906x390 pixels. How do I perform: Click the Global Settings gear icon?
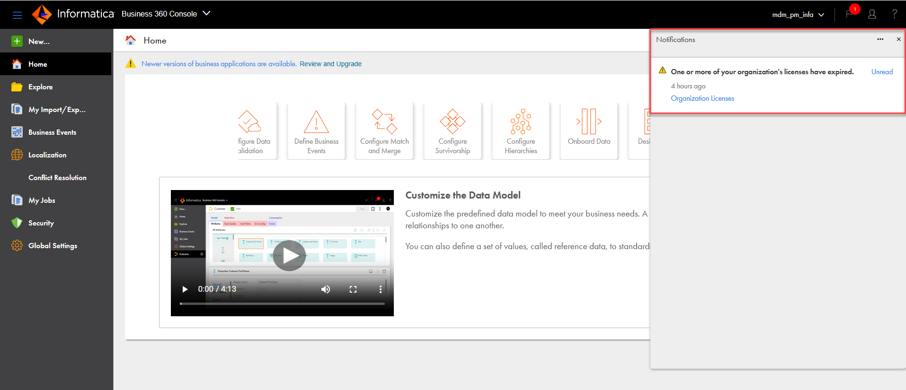17,245
